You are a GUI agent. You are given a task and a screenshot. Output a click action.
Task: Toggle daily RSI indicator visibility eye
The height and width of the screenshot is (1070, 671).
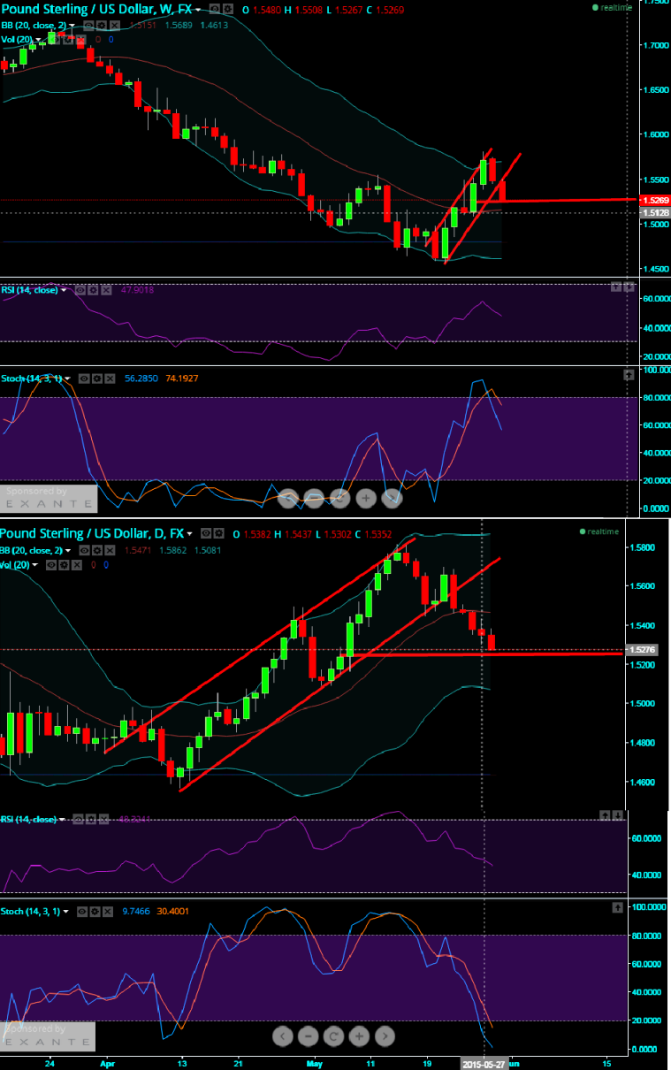78,819
